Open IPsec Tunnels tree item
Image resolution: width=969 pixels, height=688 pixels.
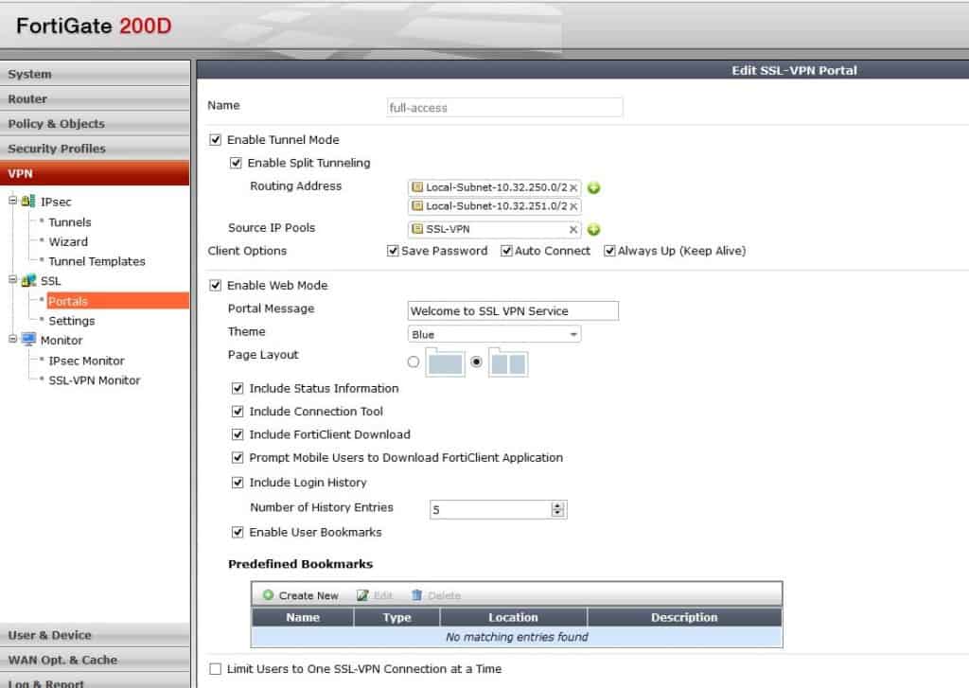[70, 221]
